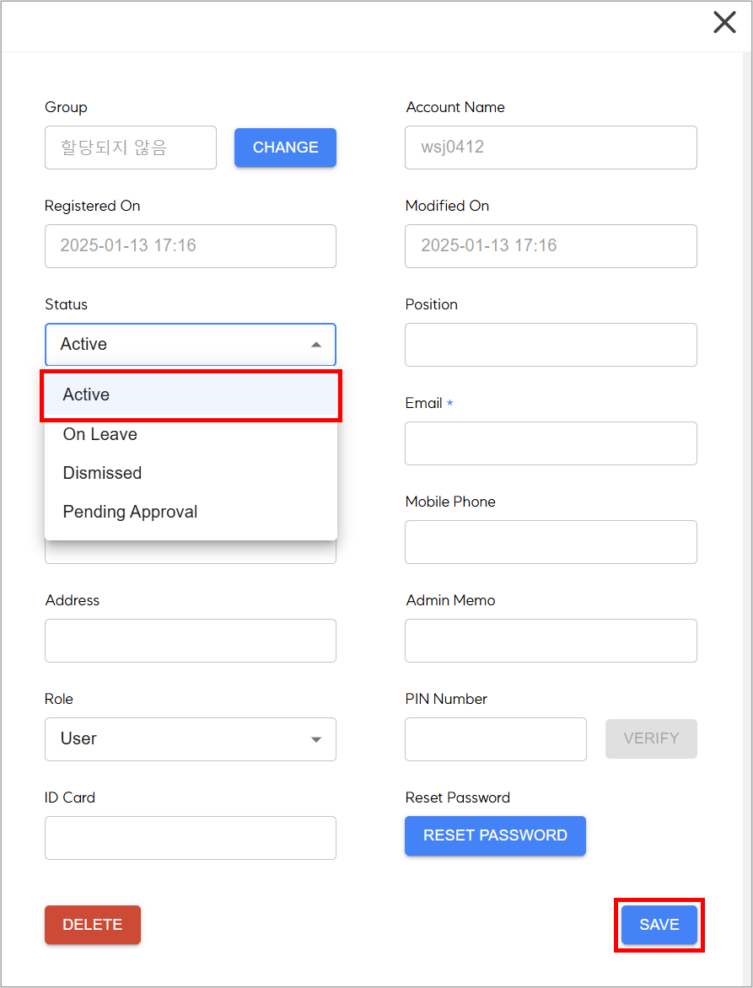Close the dialog with the X icon
The height and width of the screenshot is (988, 753).
(724, 23)
